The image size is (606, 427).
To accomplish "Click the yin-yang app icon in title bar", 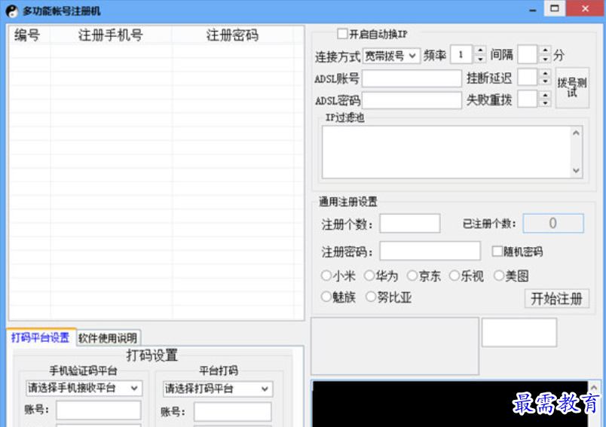I will [x=11, y=11].
